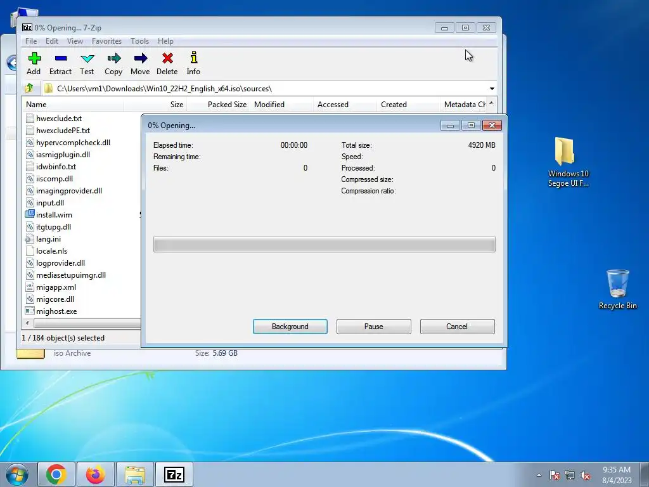This screenshot has height=487, width=649.
Task: Sort by the Created column header
Action: [x=408, y=105]
